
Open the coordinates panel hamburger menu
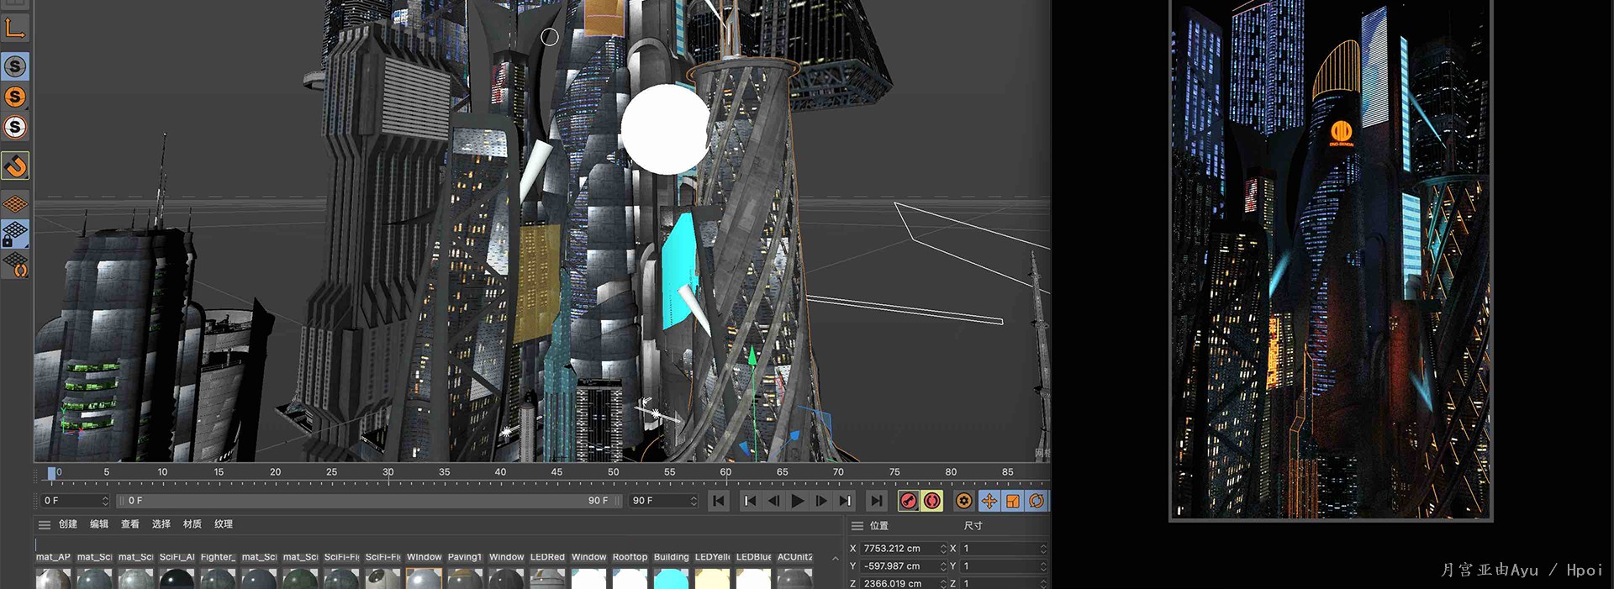coord(857,526)
